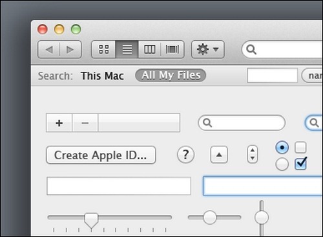The height and width of the screenshot is (237, 323).
Task: Select the filled blue radio button
Action: (282, 148)
